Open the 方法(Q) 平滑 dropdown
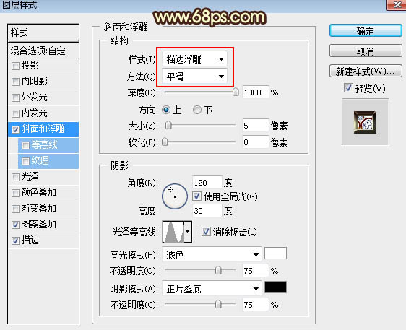Image resolution: width=406 pixels, height=330 pixels. (194, 77)
